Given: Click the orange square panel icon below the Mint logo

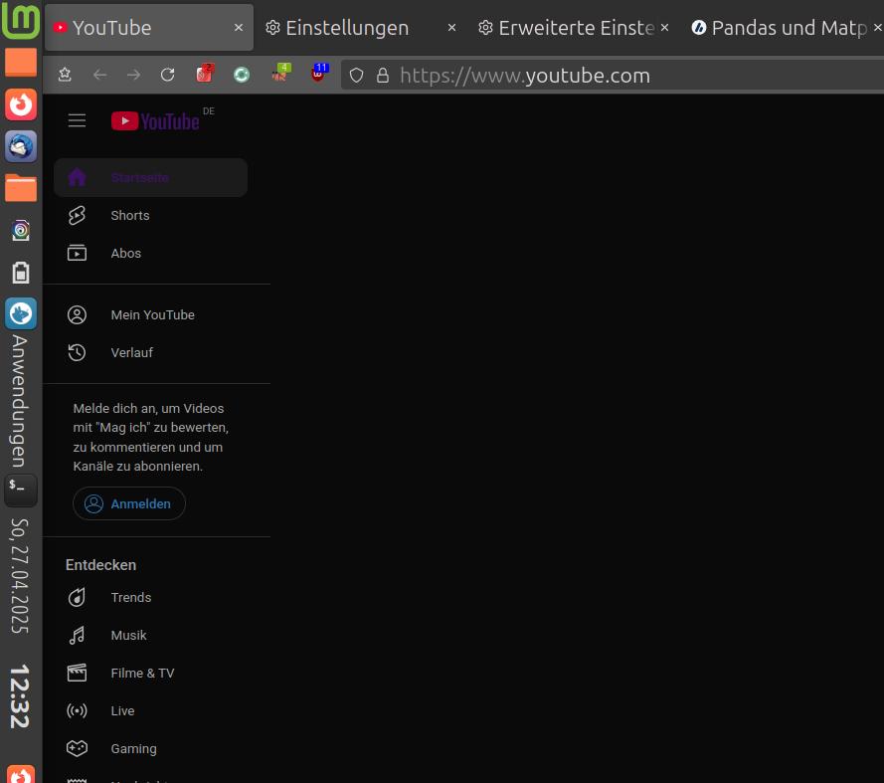Looking at the screenshot, I should tap(21, 62).
